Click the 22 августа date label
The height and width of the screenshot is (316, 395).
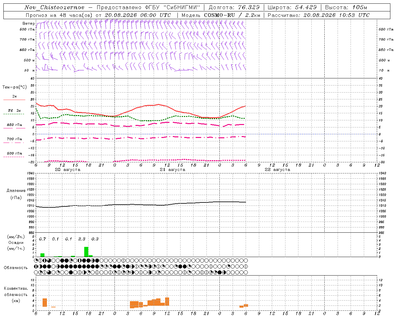(x=277, y=170)
